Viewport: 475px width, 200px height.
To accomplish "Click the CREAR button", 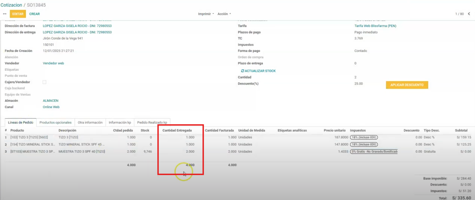I will pyautogui.click(x=34, y=14).
